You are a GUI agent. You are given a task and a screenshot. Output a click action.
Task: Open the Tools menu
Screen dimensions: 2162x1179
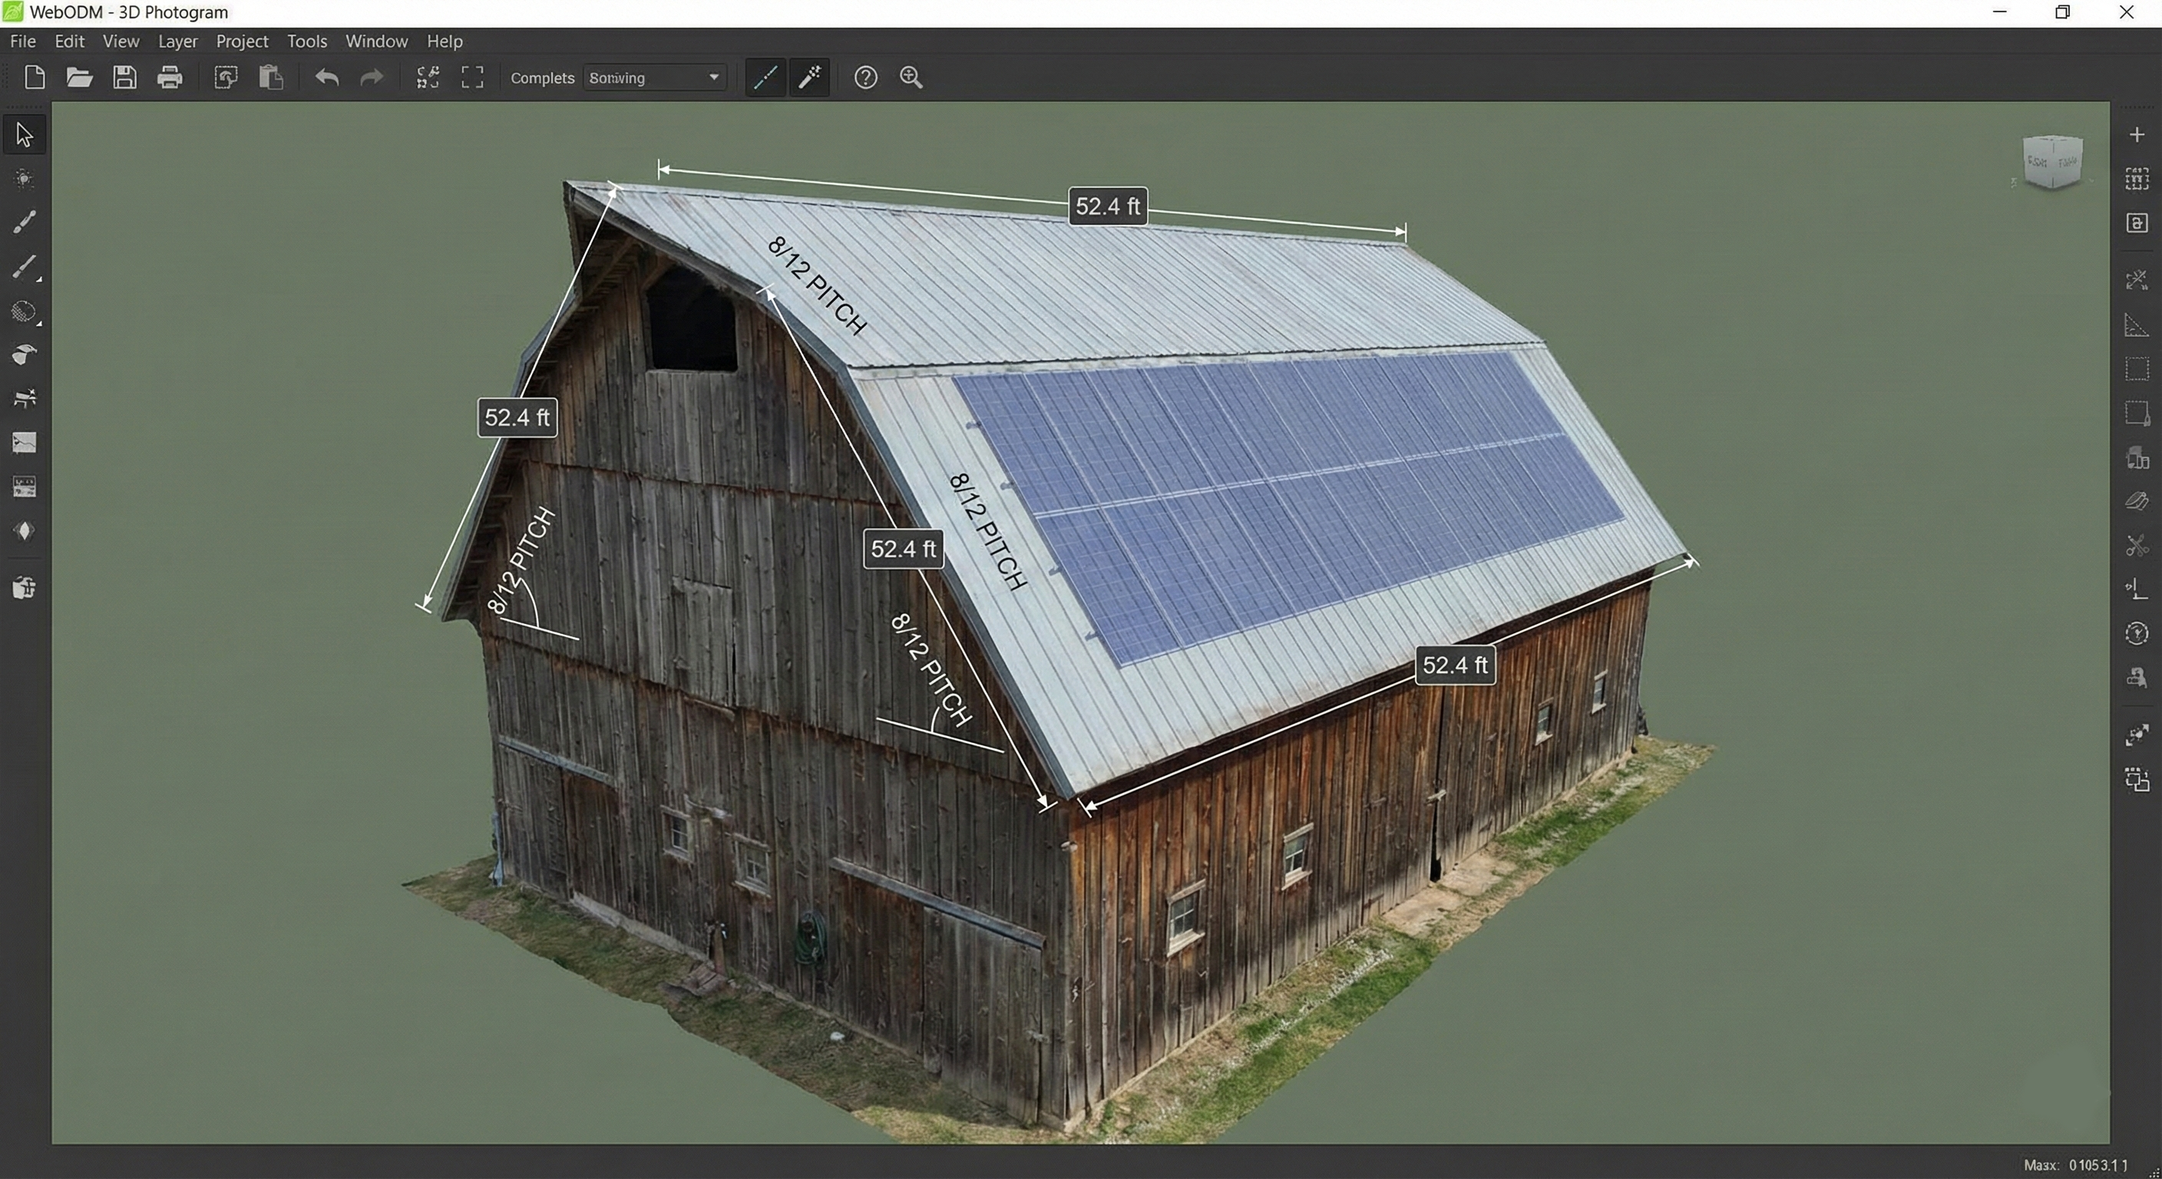(306, 41)
